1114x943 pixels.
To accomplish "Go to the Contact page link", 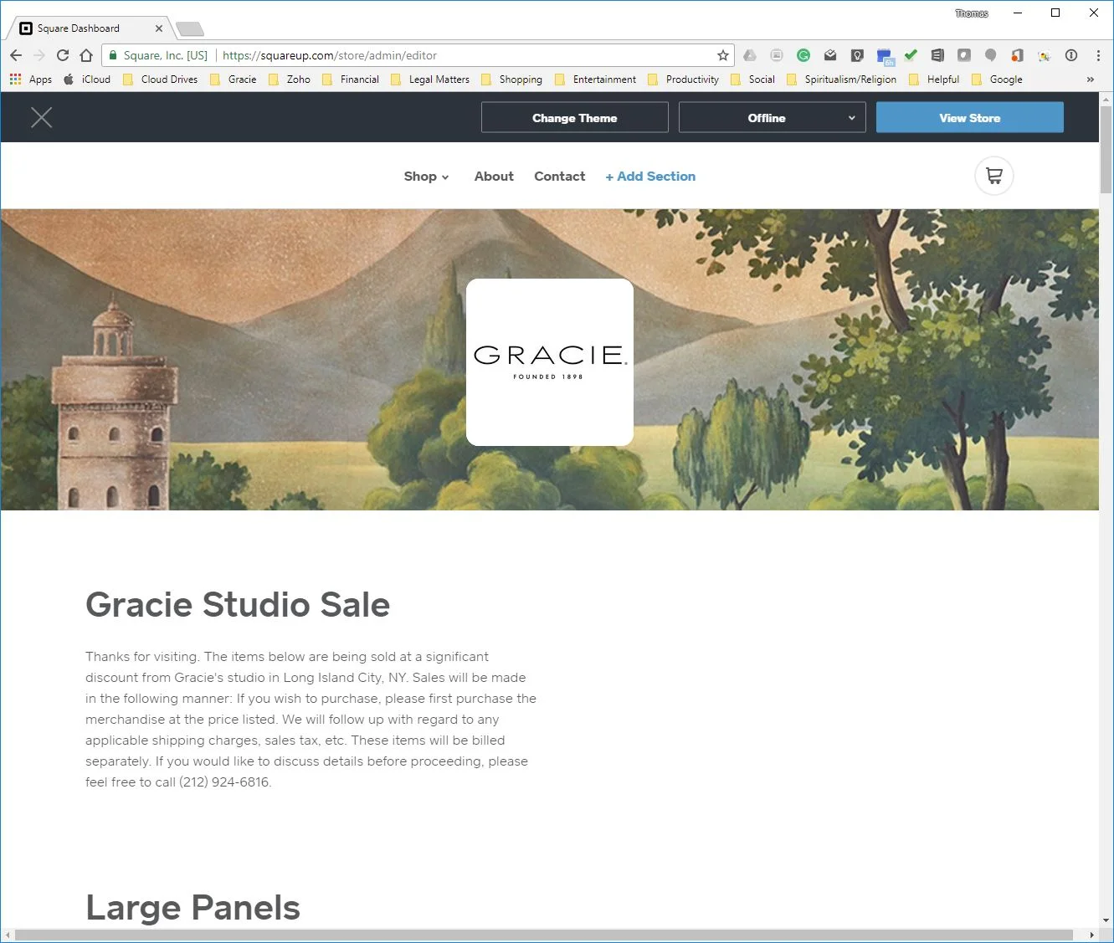I will [x=559, y=177].
